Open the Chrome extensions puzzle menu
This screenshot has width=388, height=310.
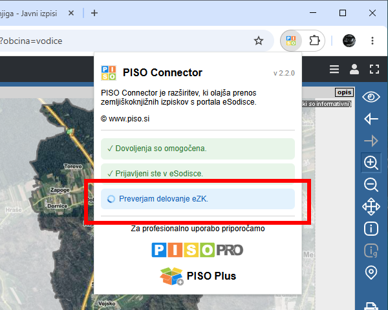click(x=314, y=41)
